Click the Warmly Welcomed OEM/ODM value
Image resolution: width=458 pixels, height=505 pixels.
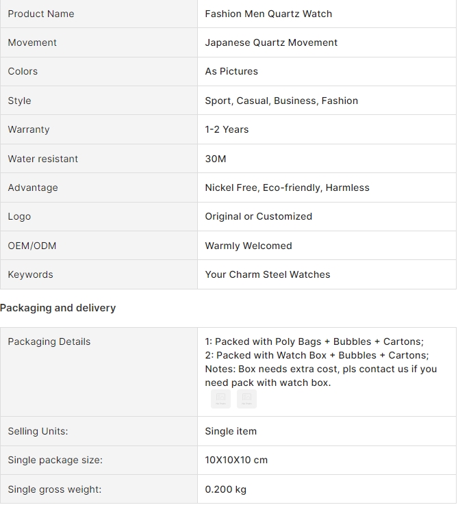tap(249, 246)
